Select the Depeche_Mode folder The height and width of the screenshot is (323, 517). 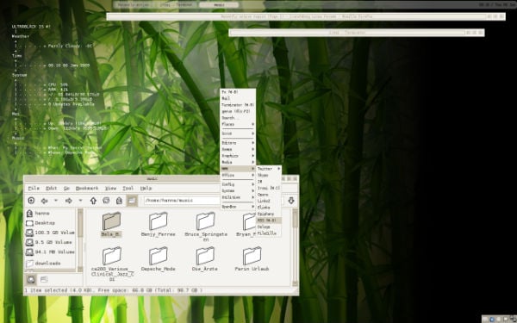click(159, 259)
